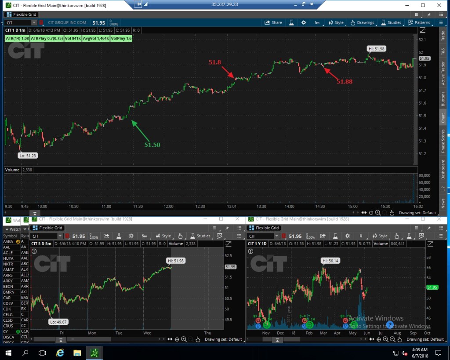Open the flask icon beside Share in main chart
This screenshot has width=450, height=360.
[x=290, y=22]
